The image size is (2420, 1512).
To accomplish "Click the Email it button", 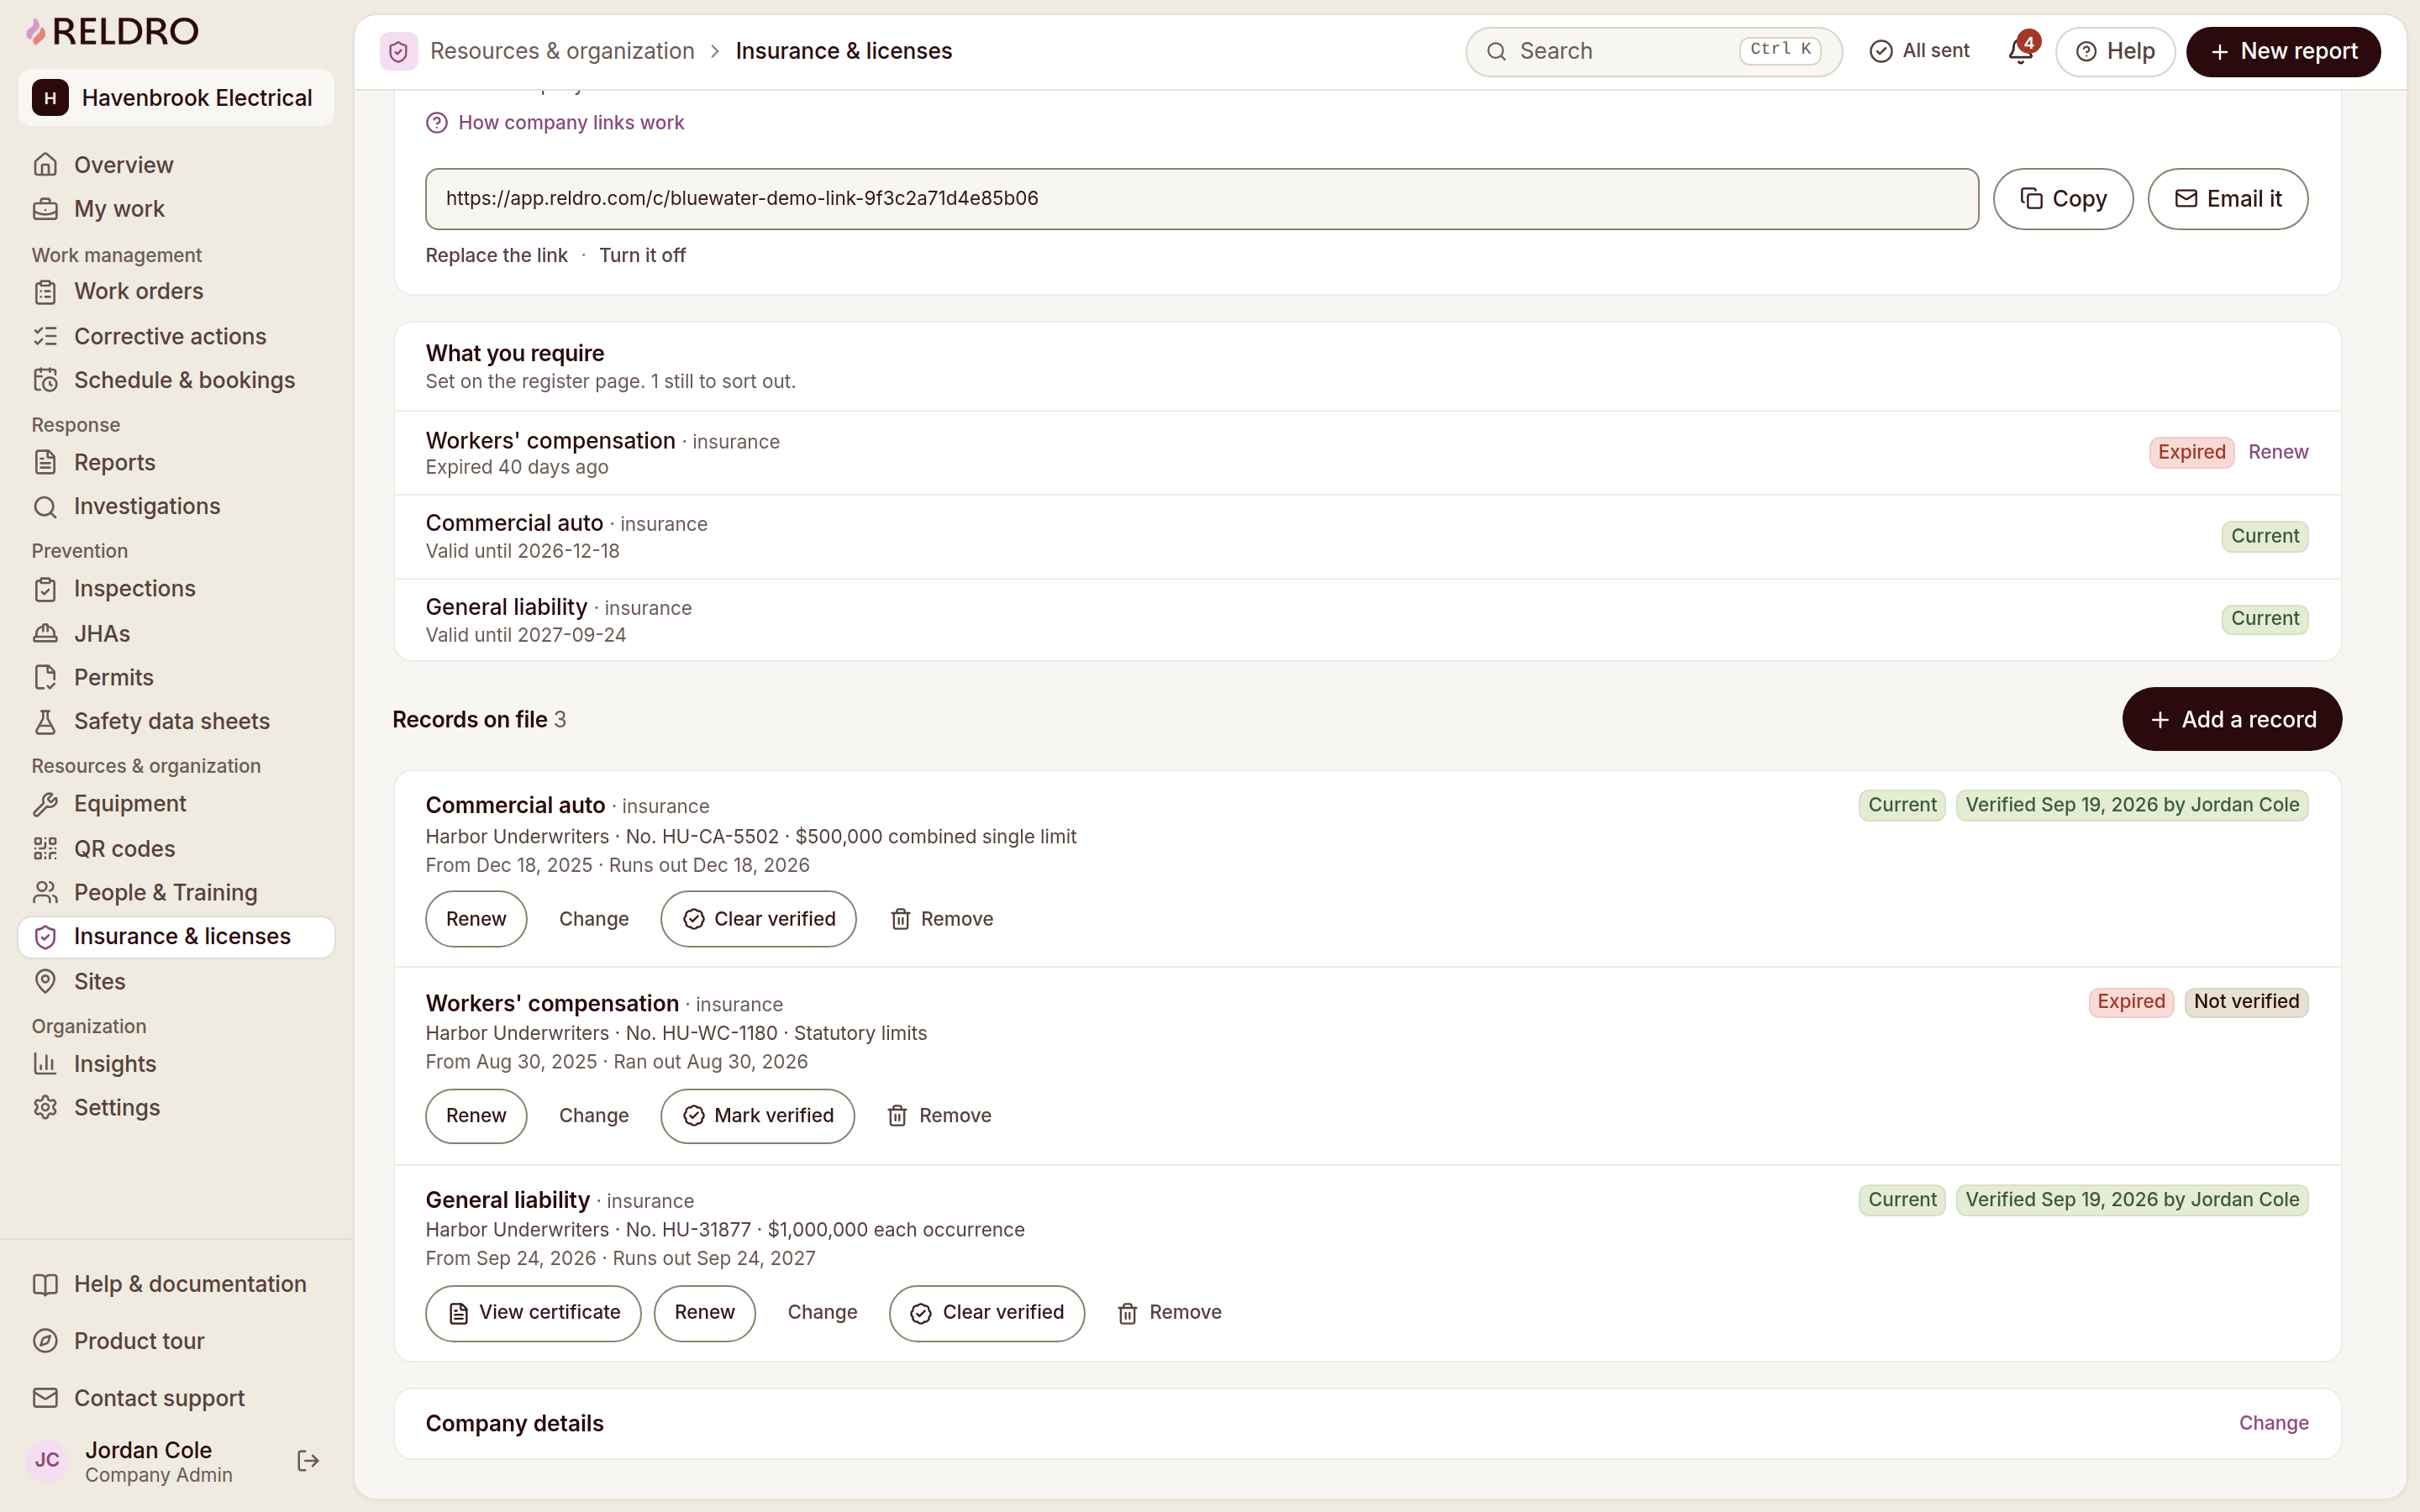I will pos(2227,199).
